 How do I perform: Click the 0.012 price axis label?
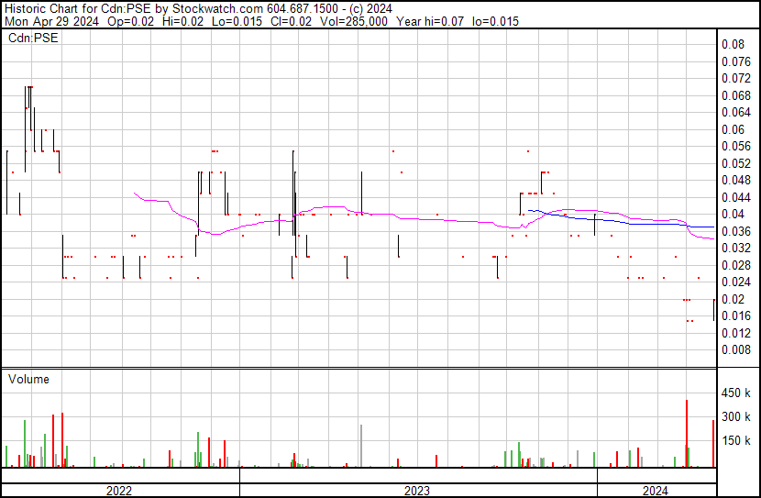tap(735, 334)
